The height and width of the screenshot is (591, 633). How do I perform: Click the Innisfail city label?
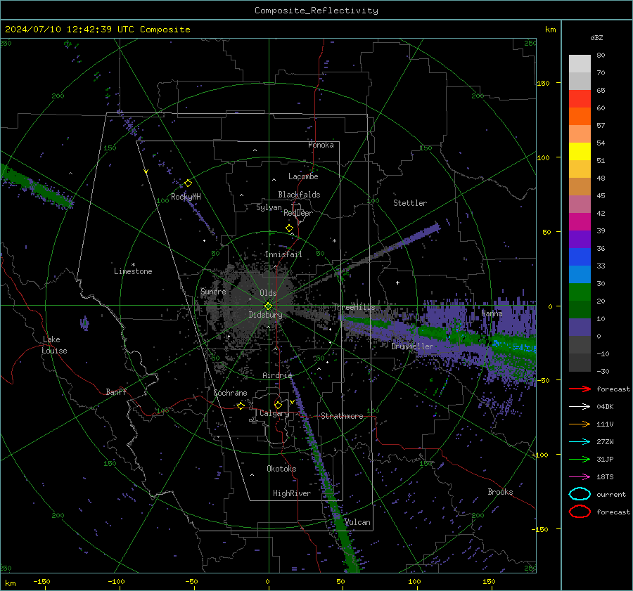[x=283, y=254]
